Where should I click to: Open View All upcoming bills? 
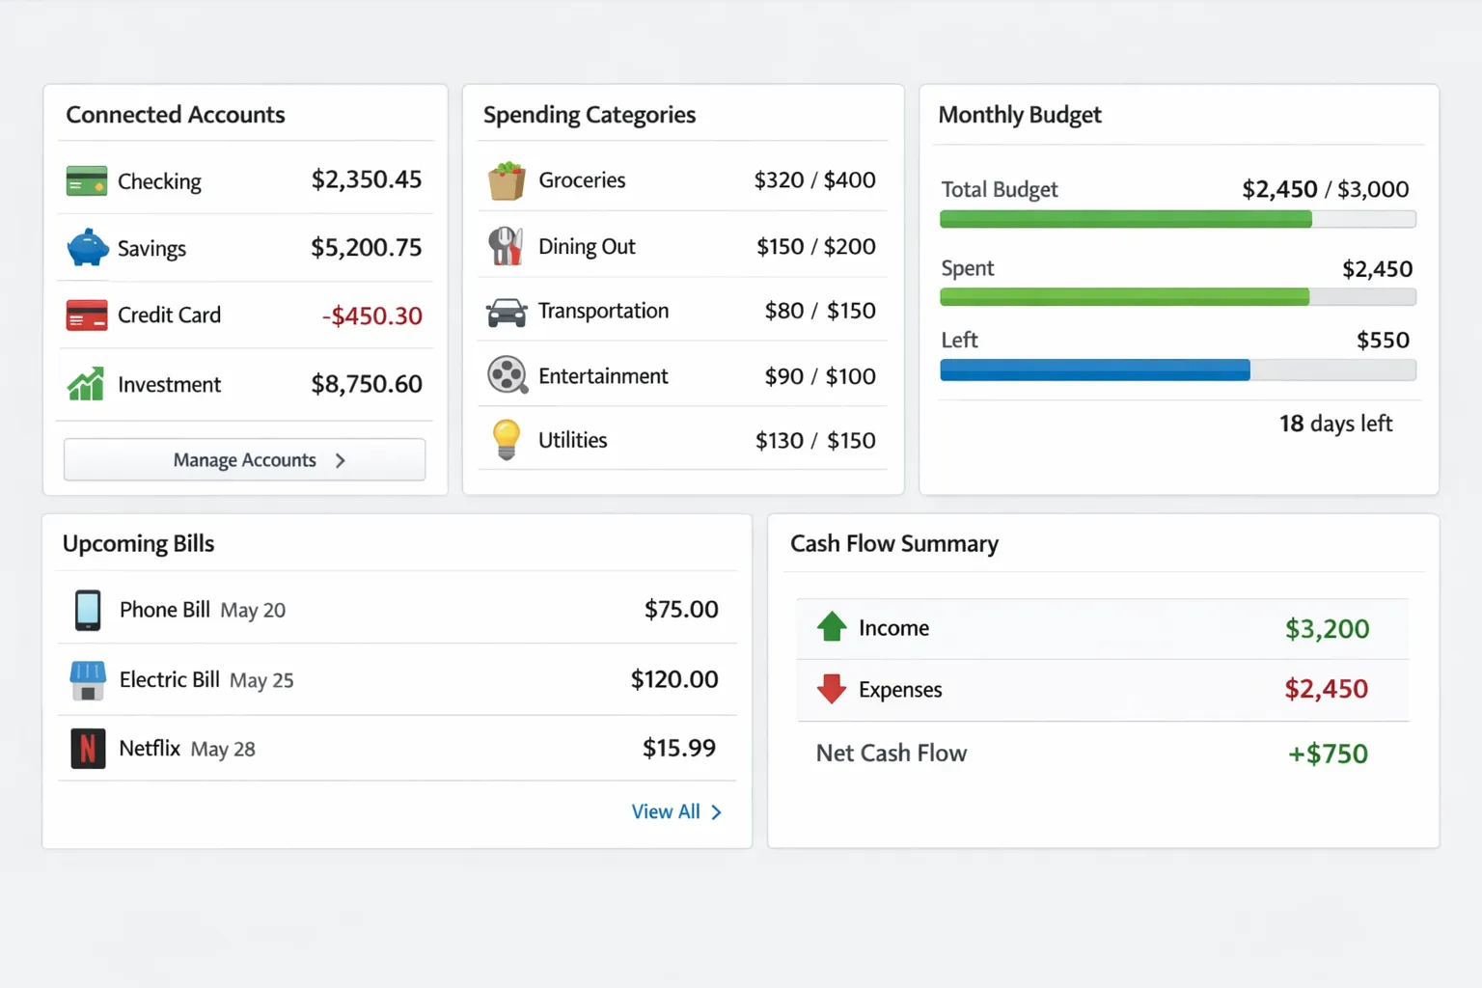(x=665, y=811)
